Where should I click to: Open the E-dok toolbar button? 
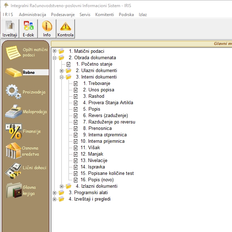click(x=29, y=29)
